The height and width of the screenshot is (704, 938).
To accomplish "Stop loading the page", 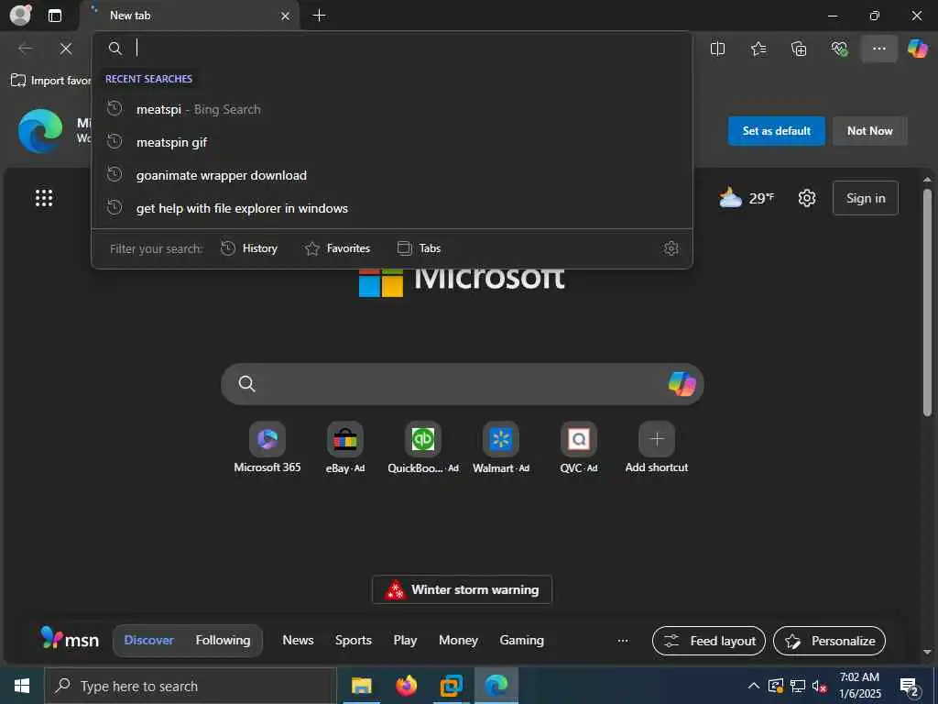I will [x=66, y=49].
